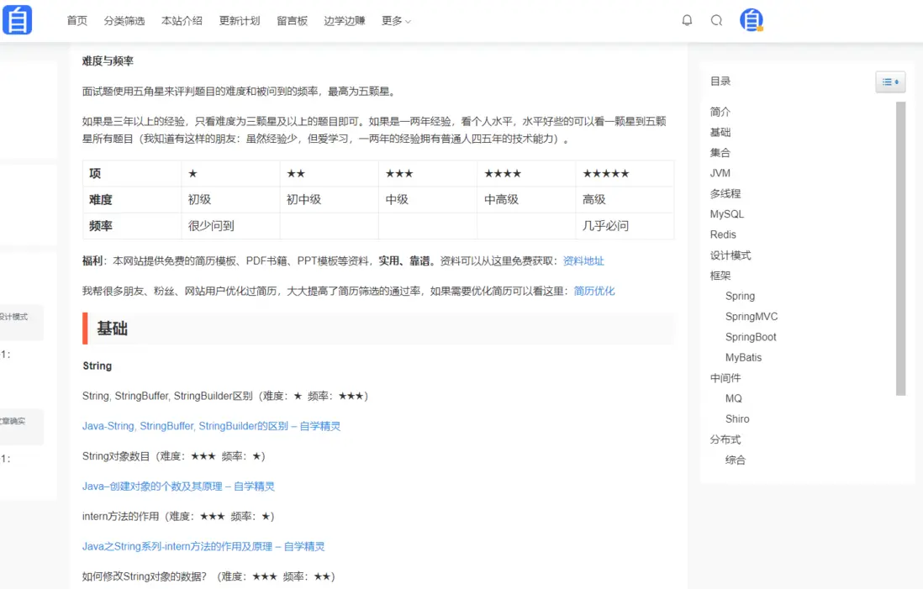Viewport: 923px width, 589px height.
Task: Open the Java-String StringBuffer article link
Action: coord(210,426)
